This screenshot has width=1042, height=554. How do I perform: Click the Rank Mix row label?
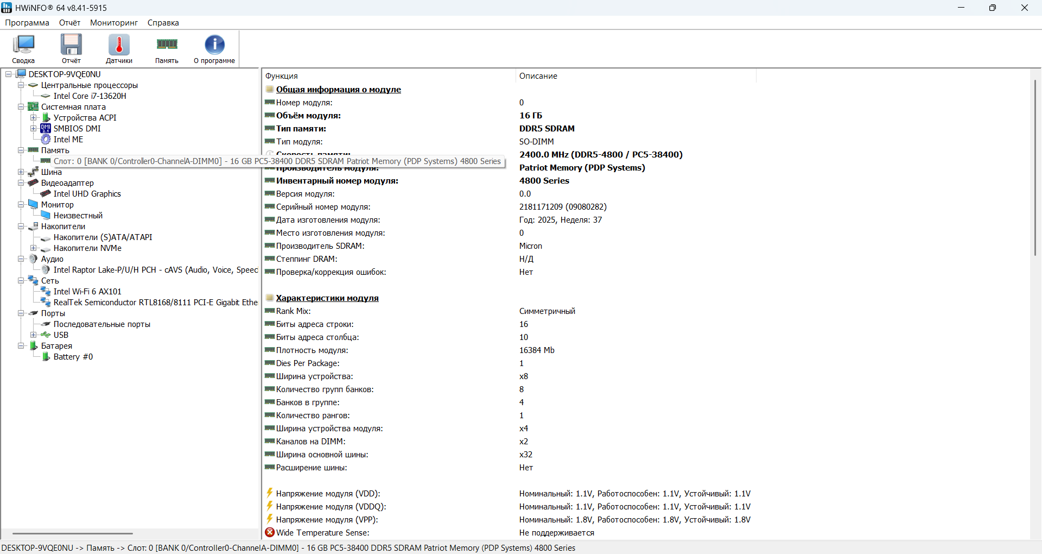(294, 311)
